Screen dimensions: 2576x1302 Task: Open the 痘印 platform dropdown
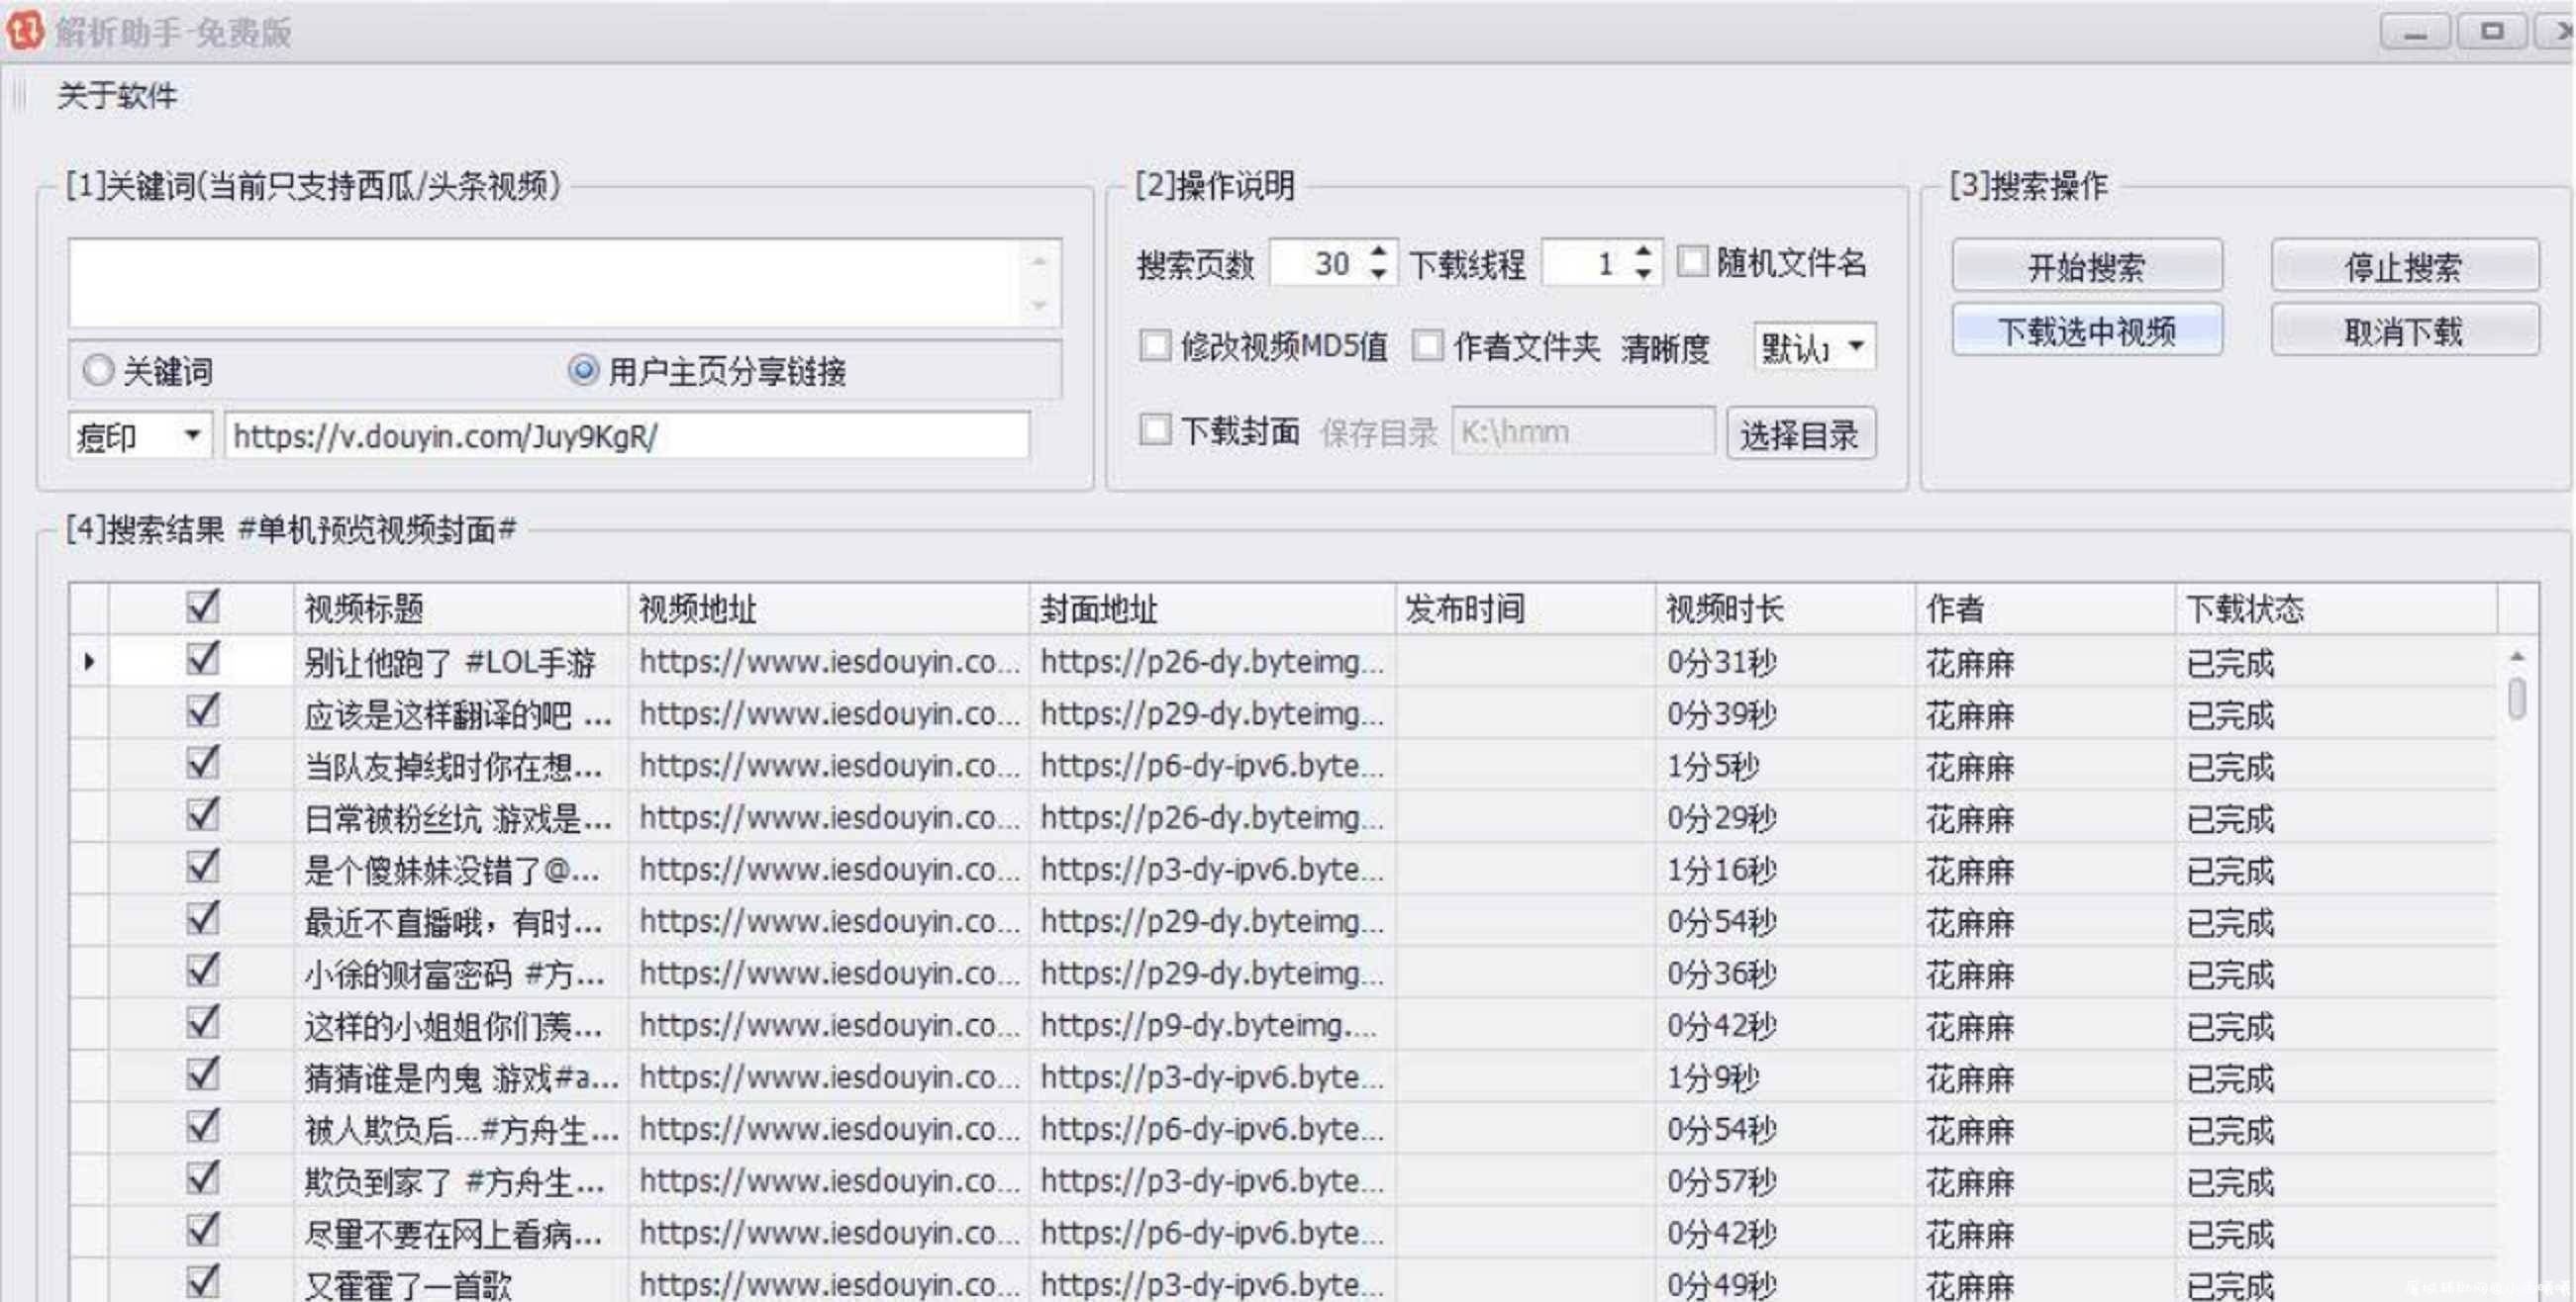pos(139,435)
